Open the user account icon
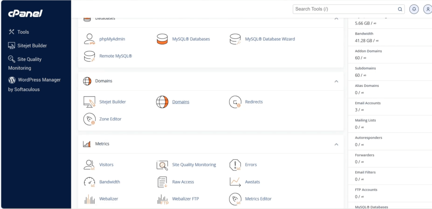432x209 pixels. coord(428,9)
